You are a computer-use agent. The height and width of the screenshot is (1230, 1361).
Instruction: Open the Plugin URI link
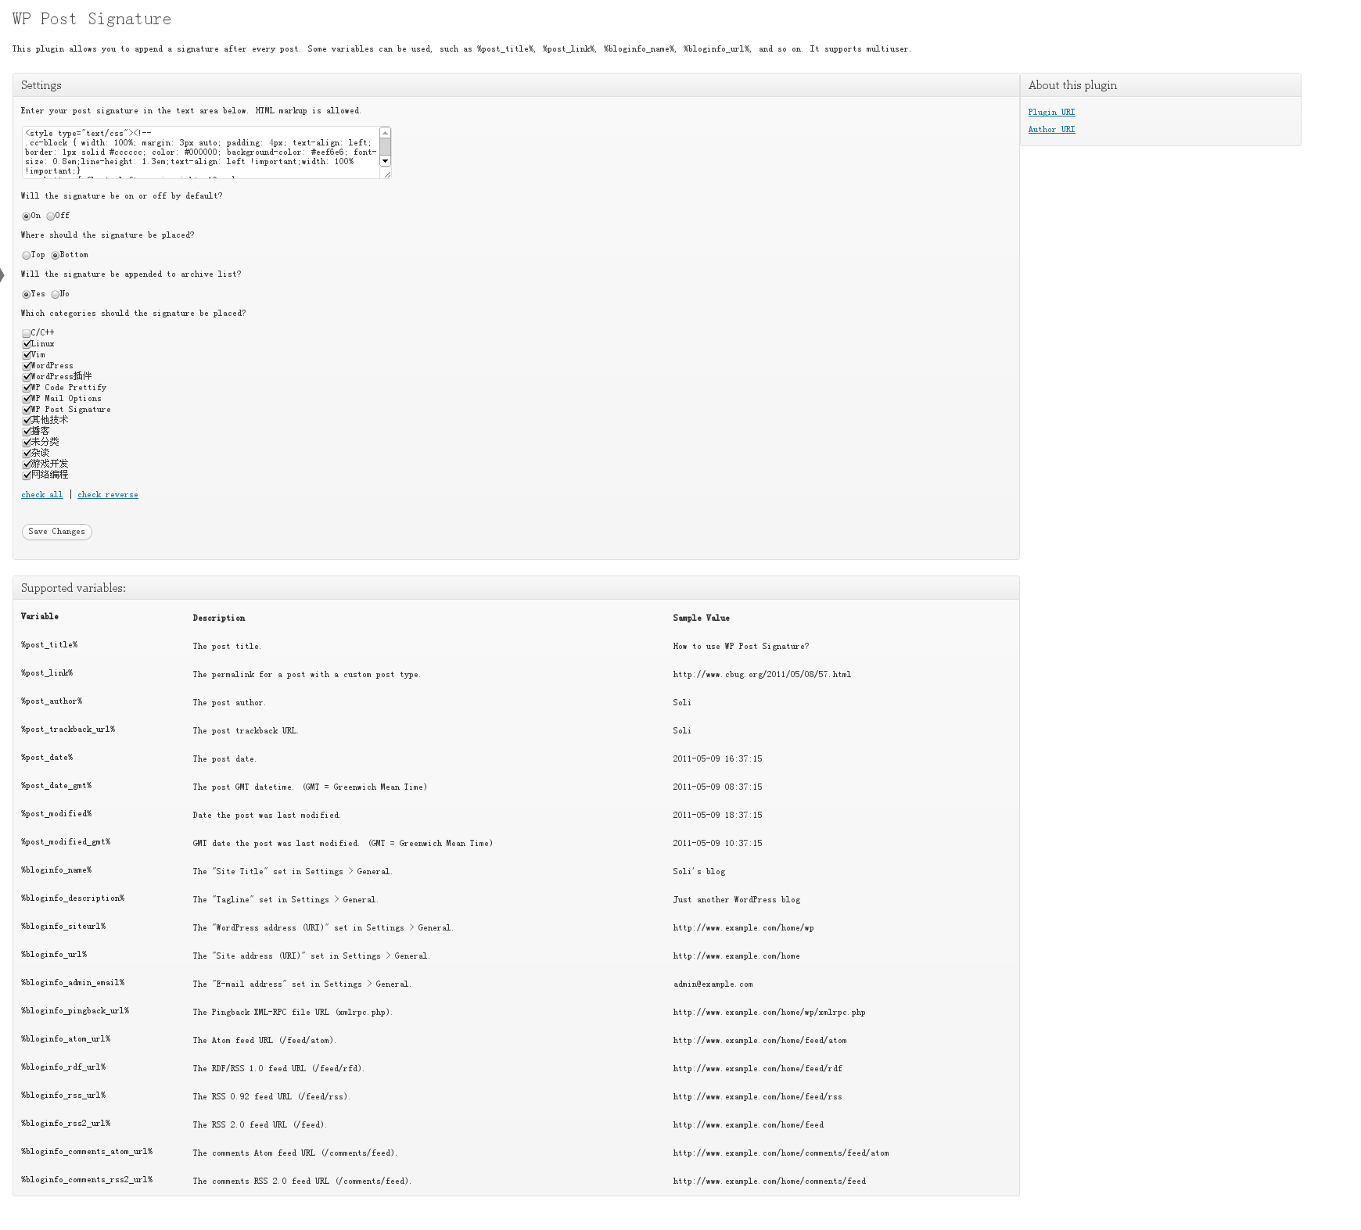(x=1051, y=112)
